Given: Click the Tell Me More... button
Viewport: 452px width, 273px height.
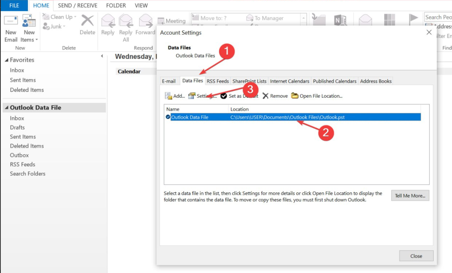Looking at the screenshot, I should (x=410, y=196).
